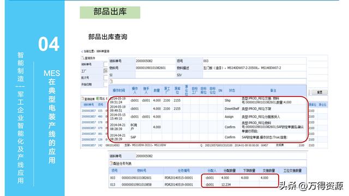The height and width of the screenshot is (196, 349).
Task: Click the document icon above 操作时间 header
Action: 111,81
